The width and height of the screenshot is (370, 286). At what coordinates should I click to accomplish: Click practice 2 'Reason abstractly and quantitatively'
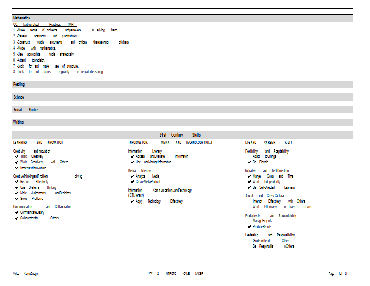point(45,36)
